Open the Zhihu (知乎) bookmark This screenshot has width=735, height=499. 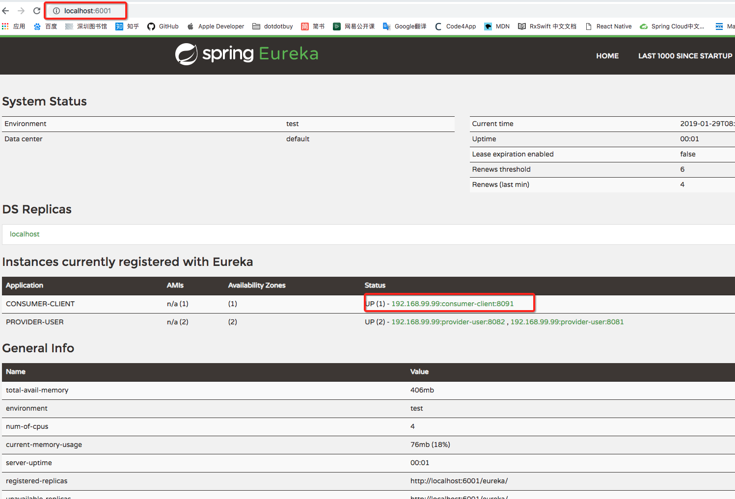tap(127, 26)
